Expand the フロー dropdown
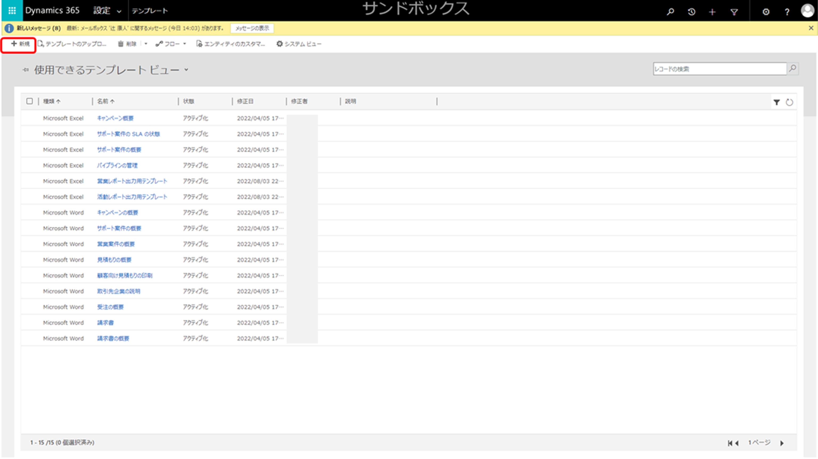The width and height of the screenshot is (818, 459). pyautogui.click(x=185, y=44)
